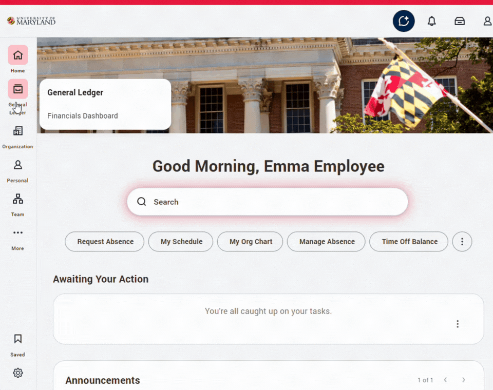Click the '1 of 1' page indicator
This screenshot has width=493, height=390.
425,380
